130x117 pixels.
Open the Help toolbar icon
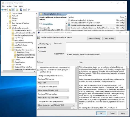tap(21, 10)
